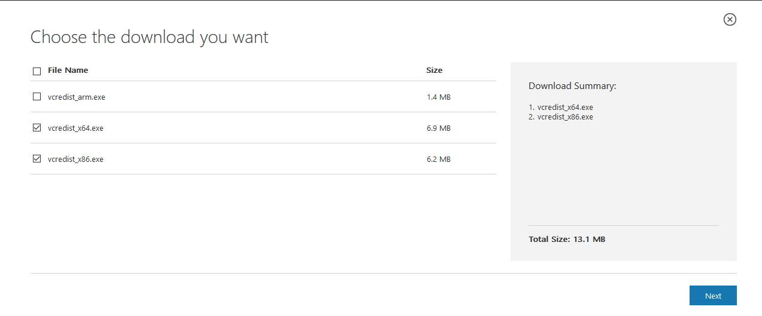Close the download chooser with the X icon
This screenshot has height=316, width=762.
coord(730,19)
